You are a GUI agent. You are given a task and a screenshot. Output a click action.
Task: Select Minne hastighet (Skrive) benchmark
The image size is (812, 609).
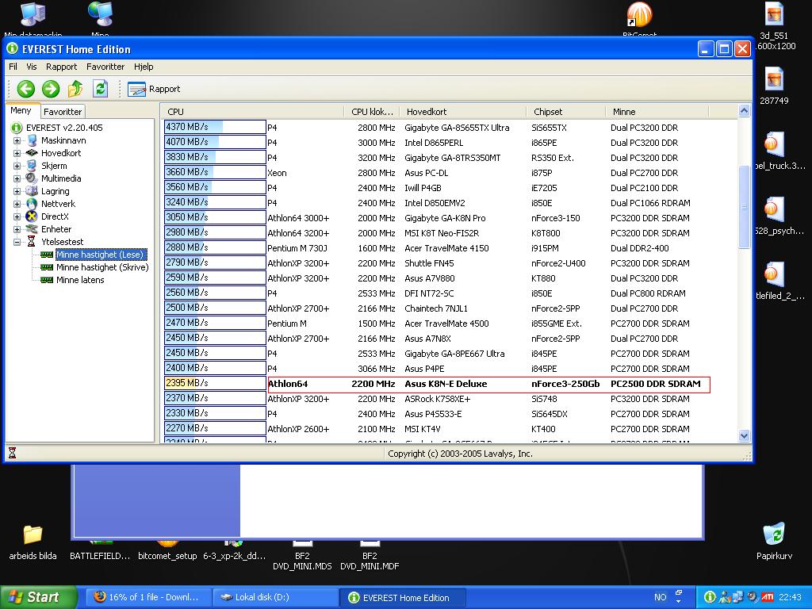[x=102, y=267]
